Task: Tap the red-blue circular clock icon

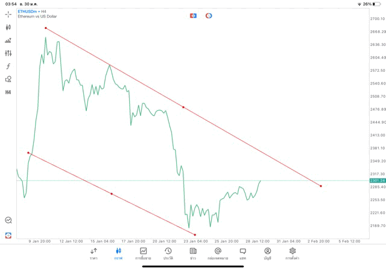Action: [x=209, y=16]
